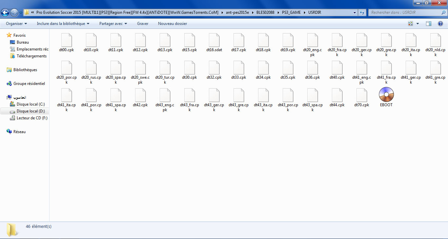
Task: Select the dt70.cpk file icon
Action: pyautogui.click(x=361, y=95)
